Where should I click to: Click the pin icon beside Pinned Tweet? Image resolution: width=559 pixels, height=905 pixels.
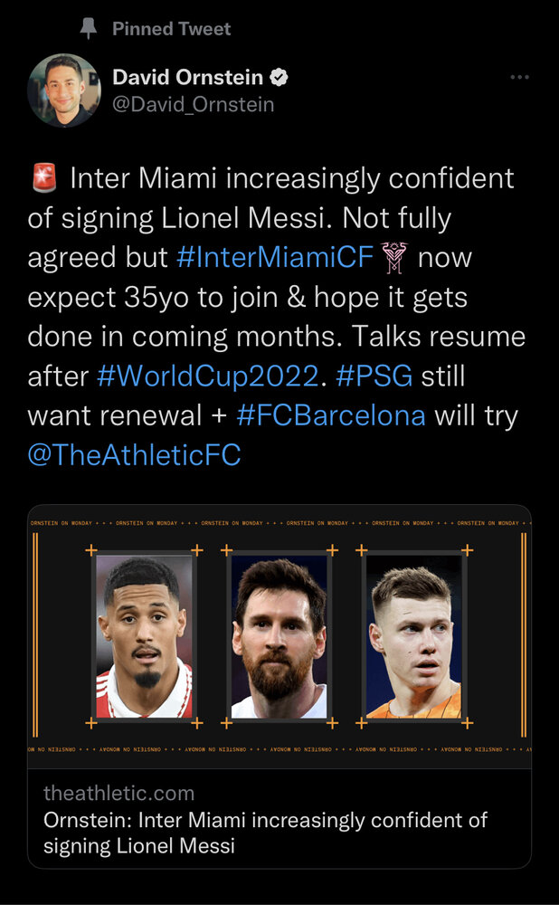tap(89, 29)
